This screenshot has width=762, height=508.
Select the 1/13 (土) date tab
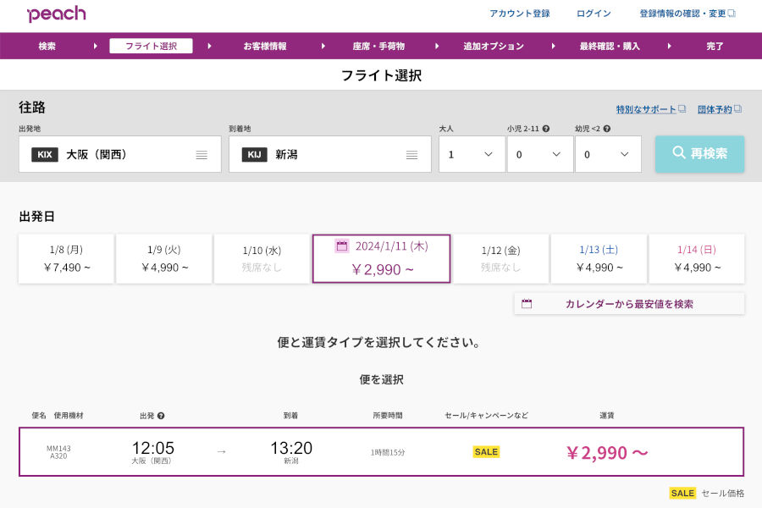coord(599,258)
